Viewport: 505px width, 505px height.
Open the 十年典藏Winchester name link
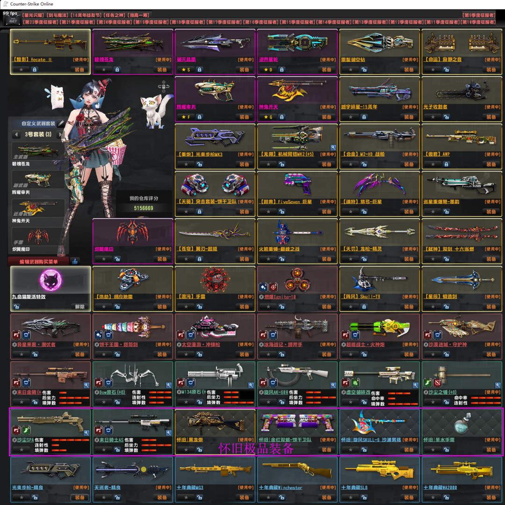(281, 488)
